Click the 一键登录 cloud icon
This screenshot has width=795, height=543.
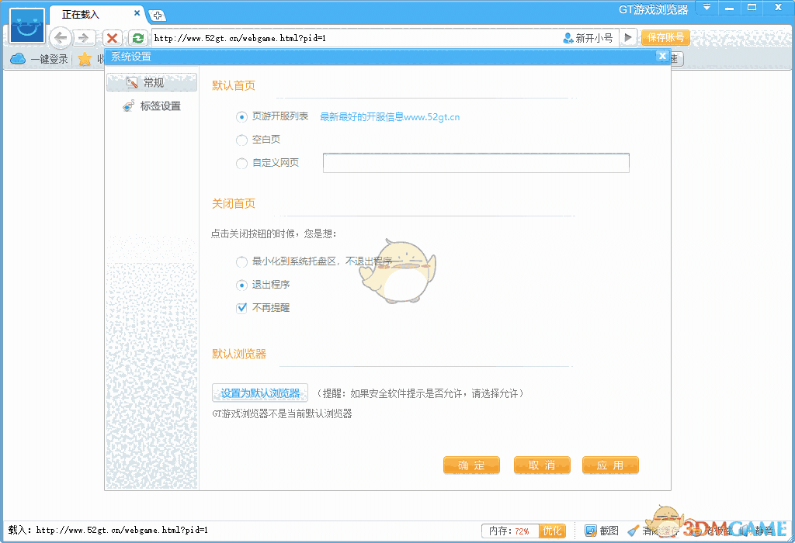point(17,58)
